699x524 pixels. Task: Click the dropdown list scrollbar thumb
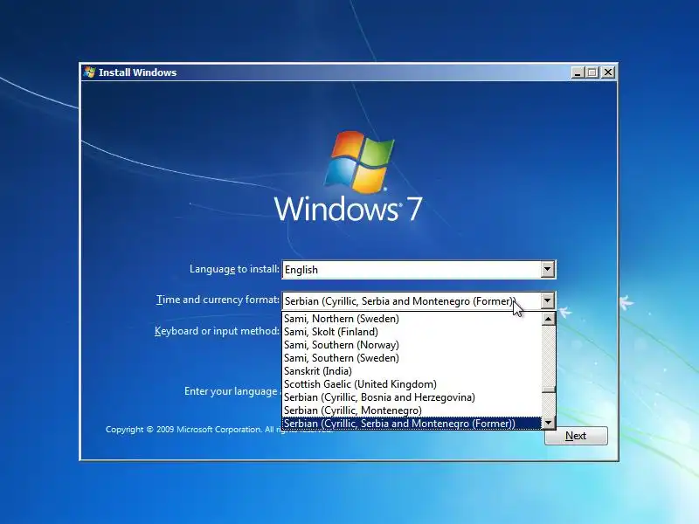[549, 390]
